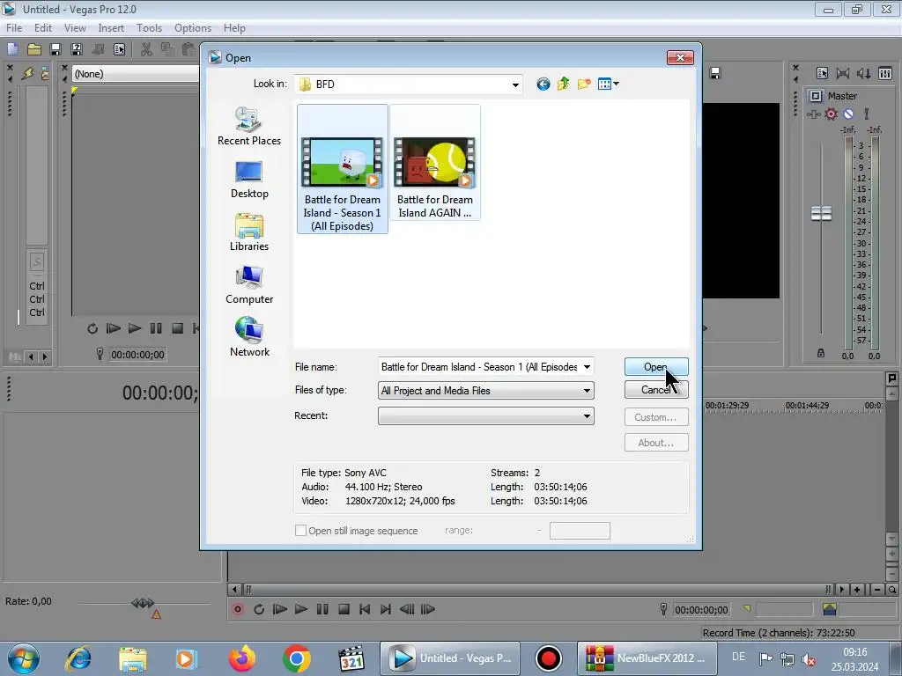
Task: Click the Properties icon in Vegas toolbar
Action: [x=120, y=50]
